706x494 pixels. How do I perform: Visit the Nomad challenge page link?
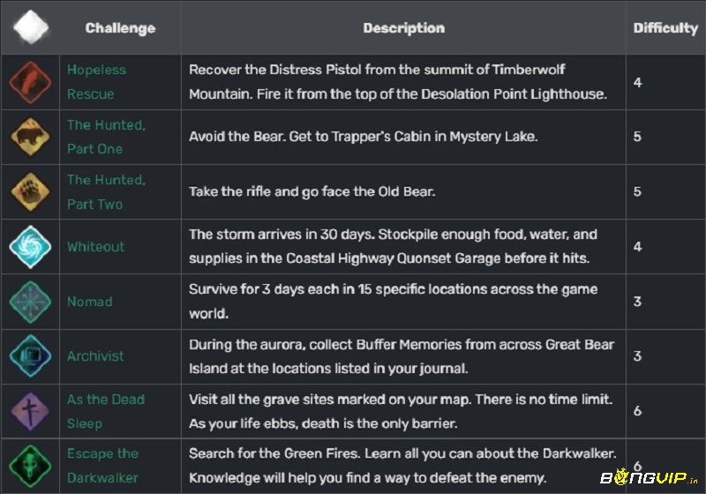pos(90,302)
